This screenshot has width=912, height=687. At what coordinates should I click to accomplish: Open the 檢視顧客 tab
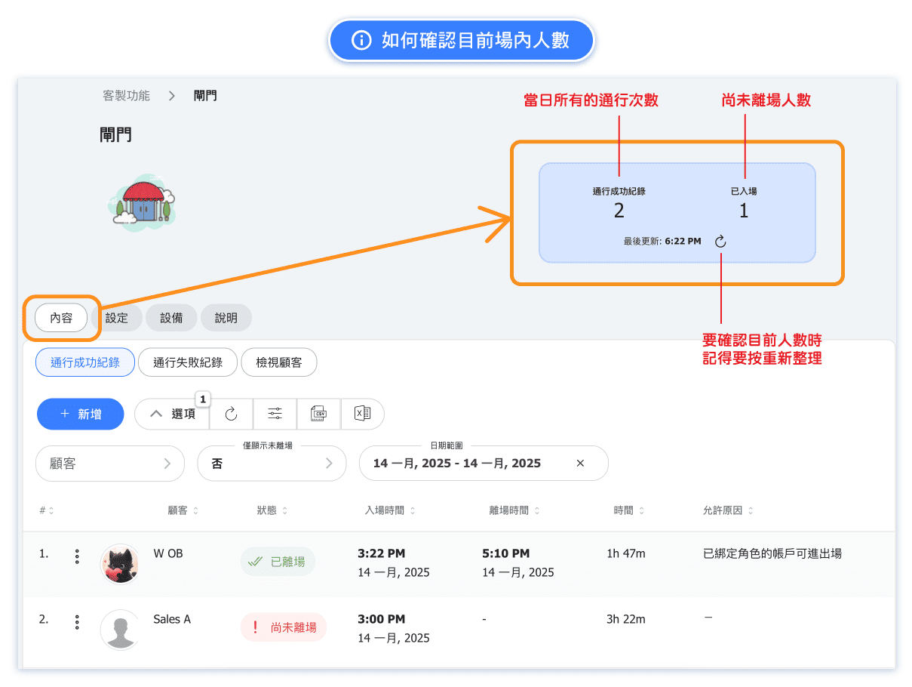(278, 362)
